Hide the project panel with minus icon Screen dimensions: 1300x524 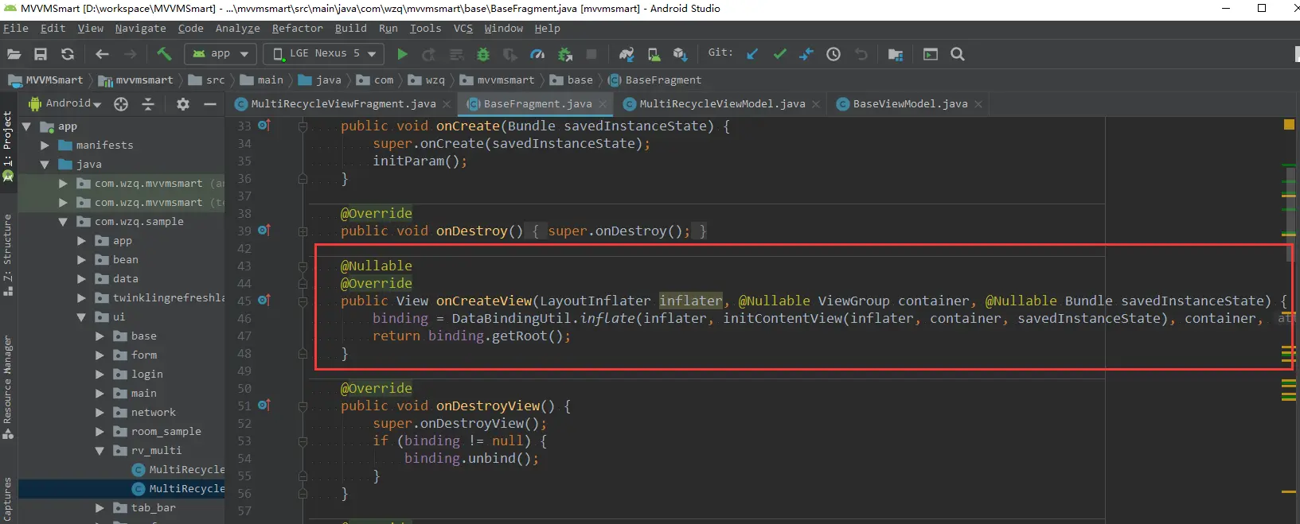pos(210,104)
